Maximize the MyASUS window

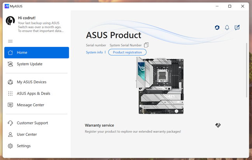tap(230, 6)
